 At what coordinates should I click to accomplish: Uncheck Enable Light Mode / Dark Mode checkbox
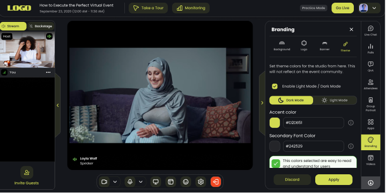274,86
